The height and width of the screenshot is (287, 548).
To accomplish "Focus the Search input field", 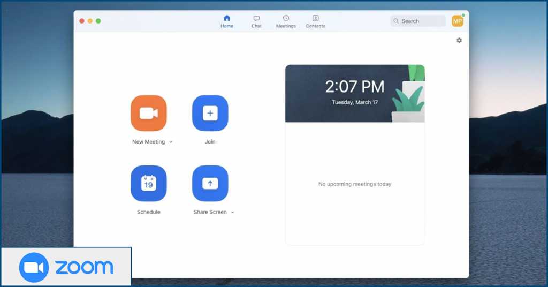I will point(418,21).
